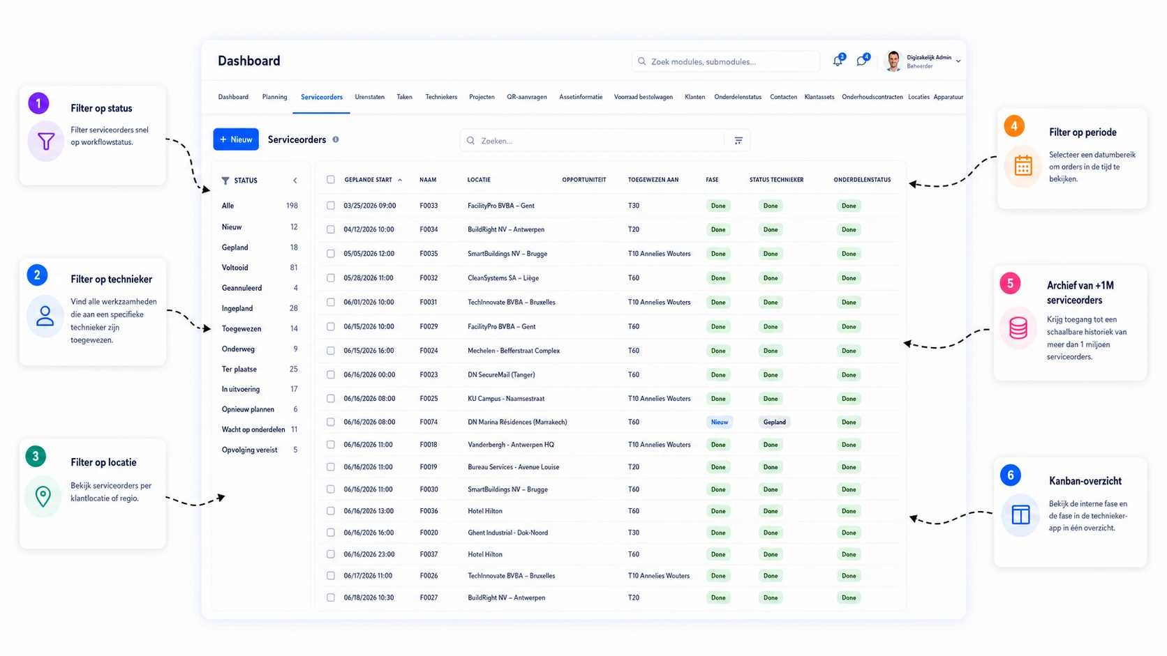1167x656 pixels.
Task: Click the person icon in Filter op technieker card
Action: pos(45,316)
